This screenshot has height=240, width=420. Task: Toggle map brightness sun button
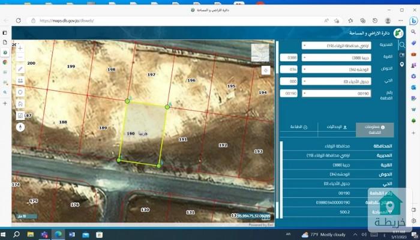(266, 70)
